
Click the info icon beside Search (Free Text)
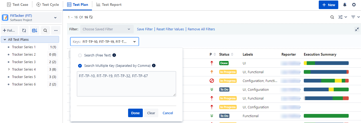pos(114,55)
